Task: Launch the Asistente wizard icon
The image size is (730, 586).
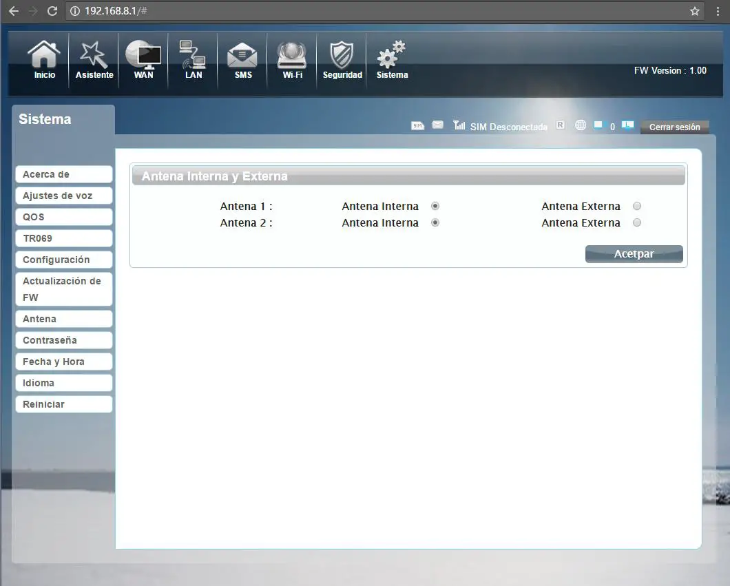Action: coord(94,59)
